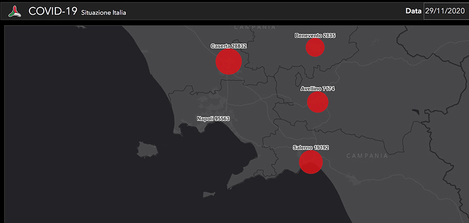Click the Caserta red circle marker
This screenshot has height=223, width=469.
tap(229, 62)
